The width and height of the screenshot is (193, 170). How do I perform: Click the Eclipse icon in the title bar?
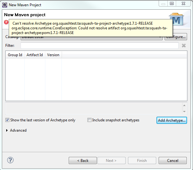5,5
